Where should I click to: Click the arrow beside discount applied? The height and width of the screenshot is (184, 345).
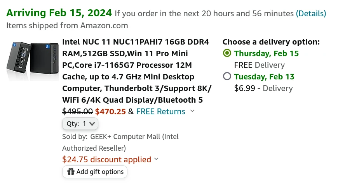[156, 159]
